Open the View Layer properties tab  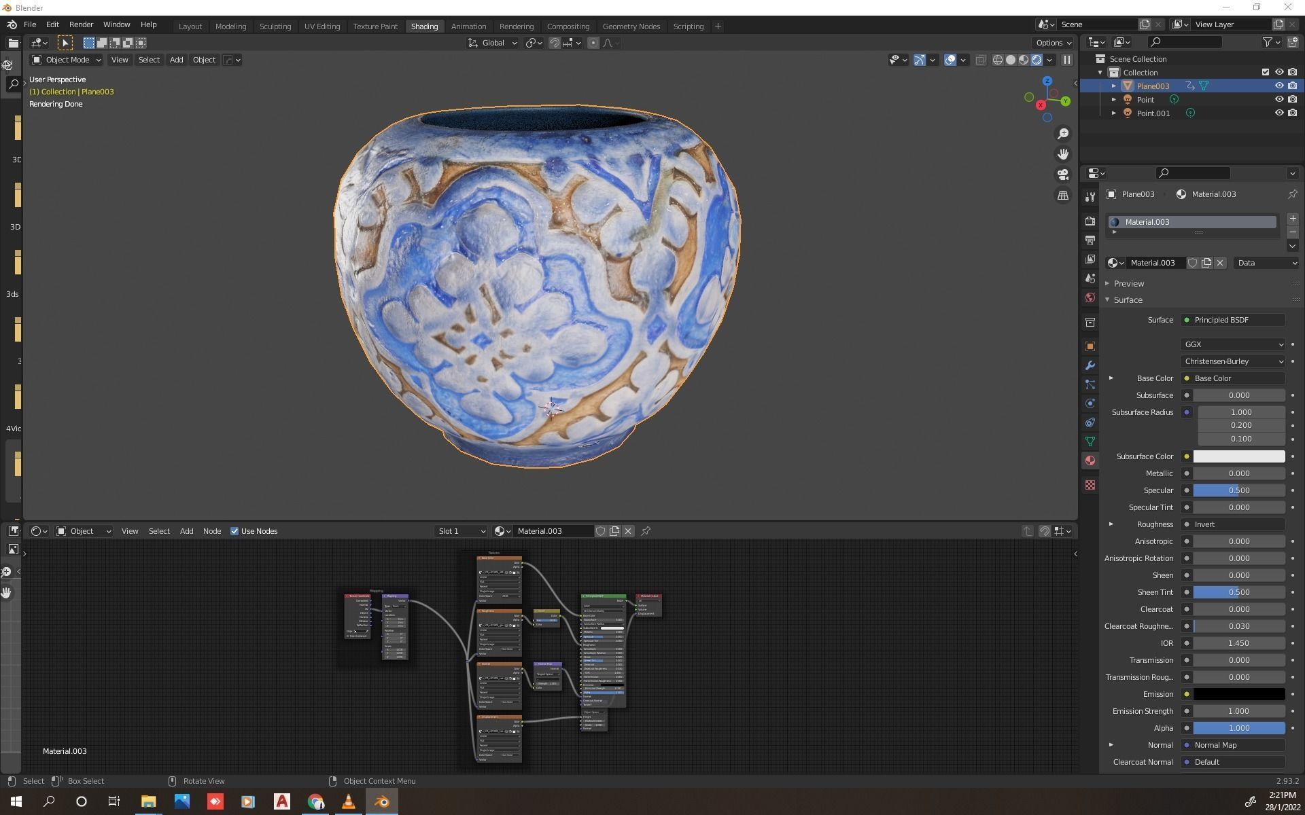(1090, 259)
